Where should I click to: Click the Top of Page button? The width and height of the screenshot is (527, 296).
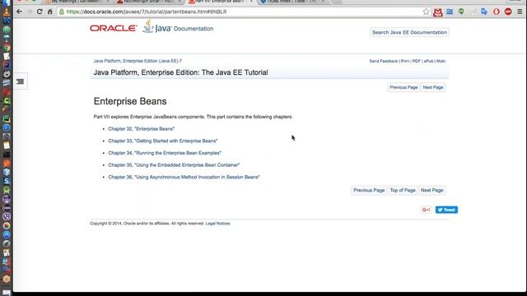[x=403, y=190]
